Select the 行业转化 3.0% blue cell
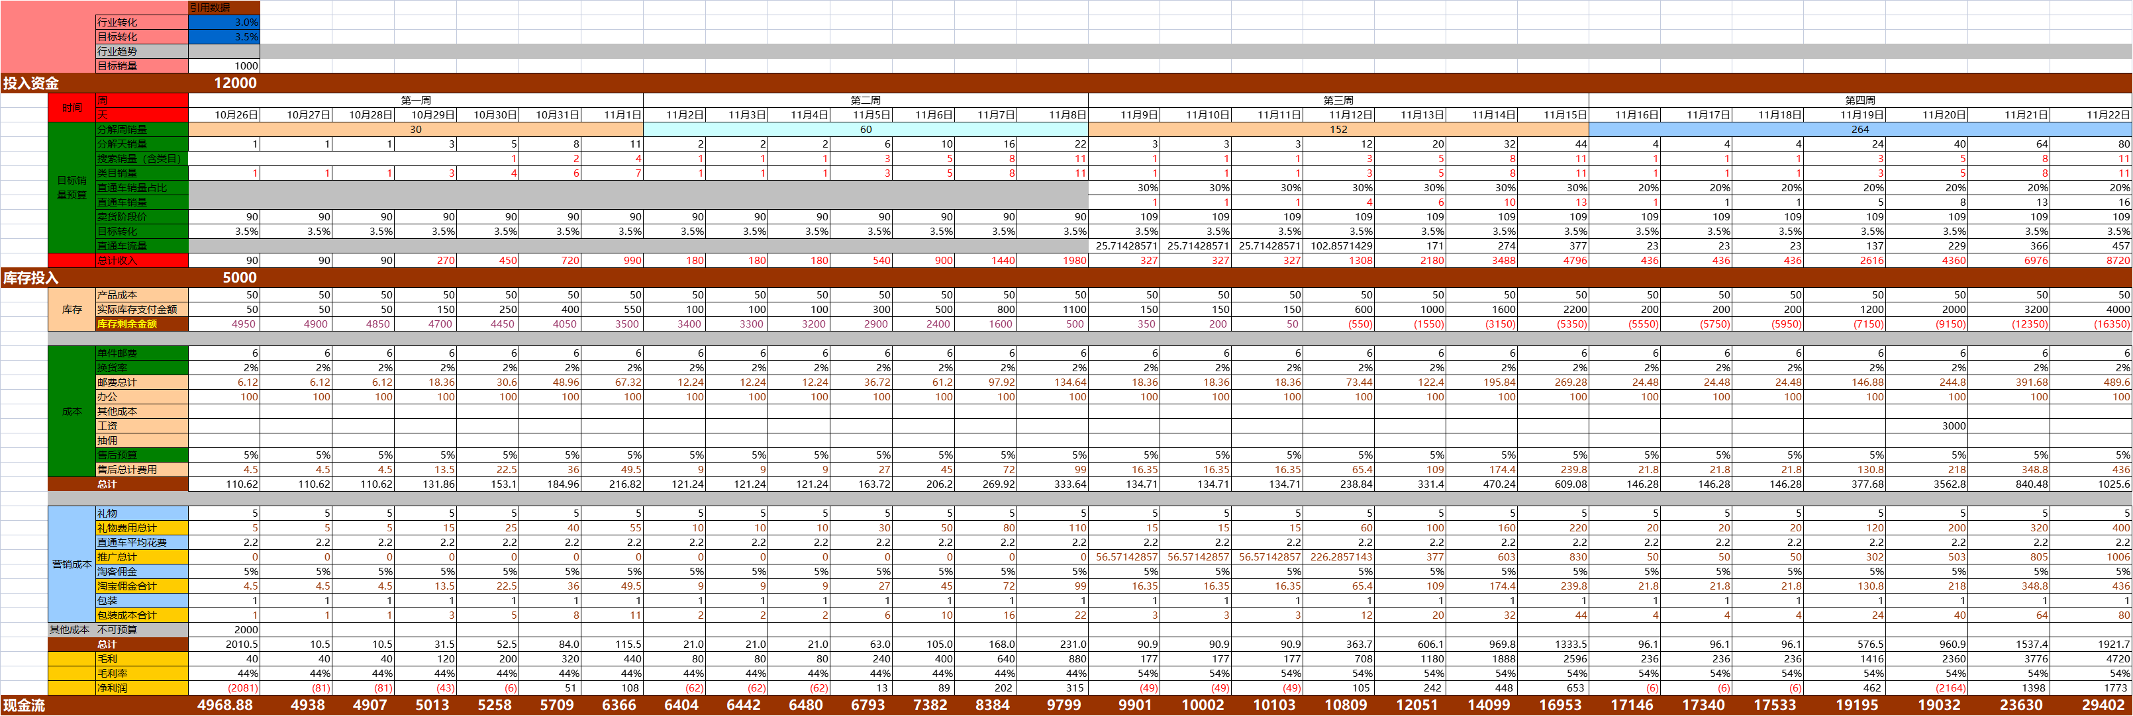This screenshot has height=716, width=2133. (224, 22)
